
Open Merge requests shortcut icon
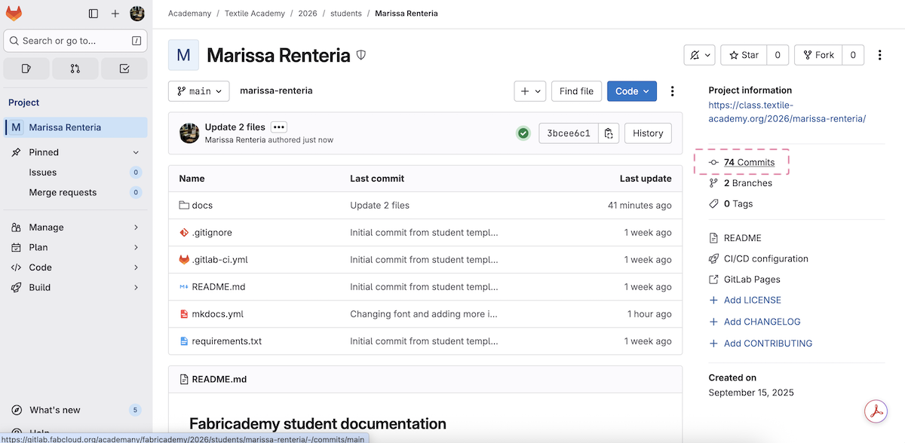pos(75,69)
